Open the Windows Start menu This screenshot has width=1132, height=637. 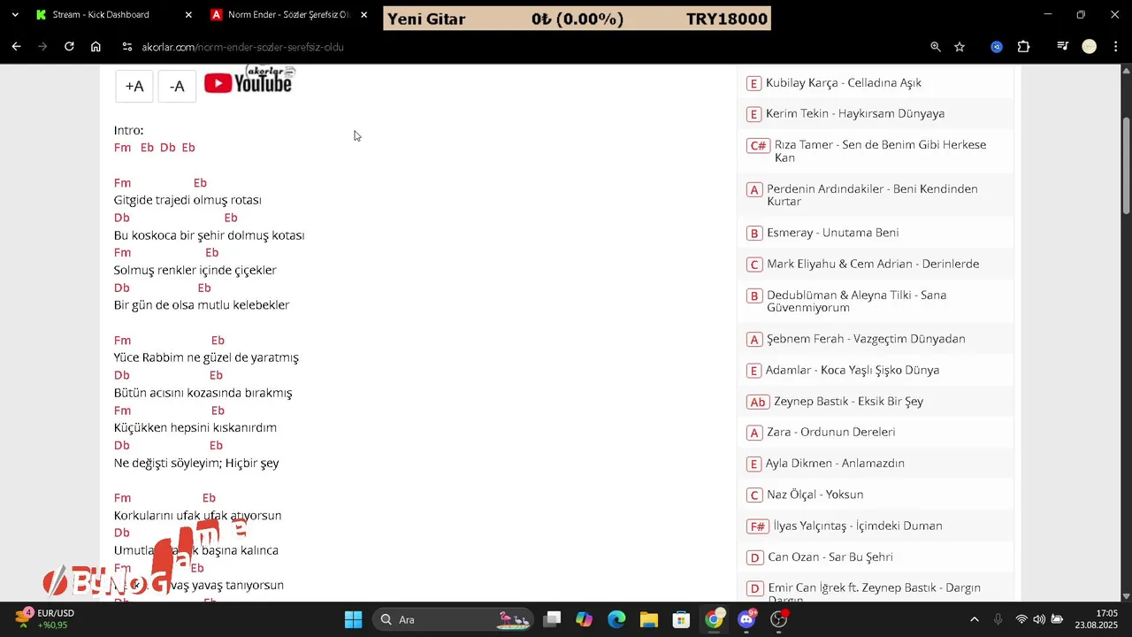click(353, 619)
